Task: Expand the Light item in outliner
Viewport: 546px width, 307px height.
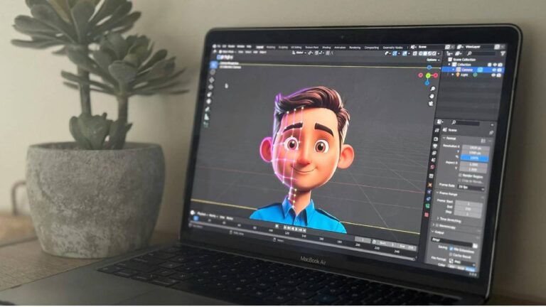Action: click(x=454, y=75)
